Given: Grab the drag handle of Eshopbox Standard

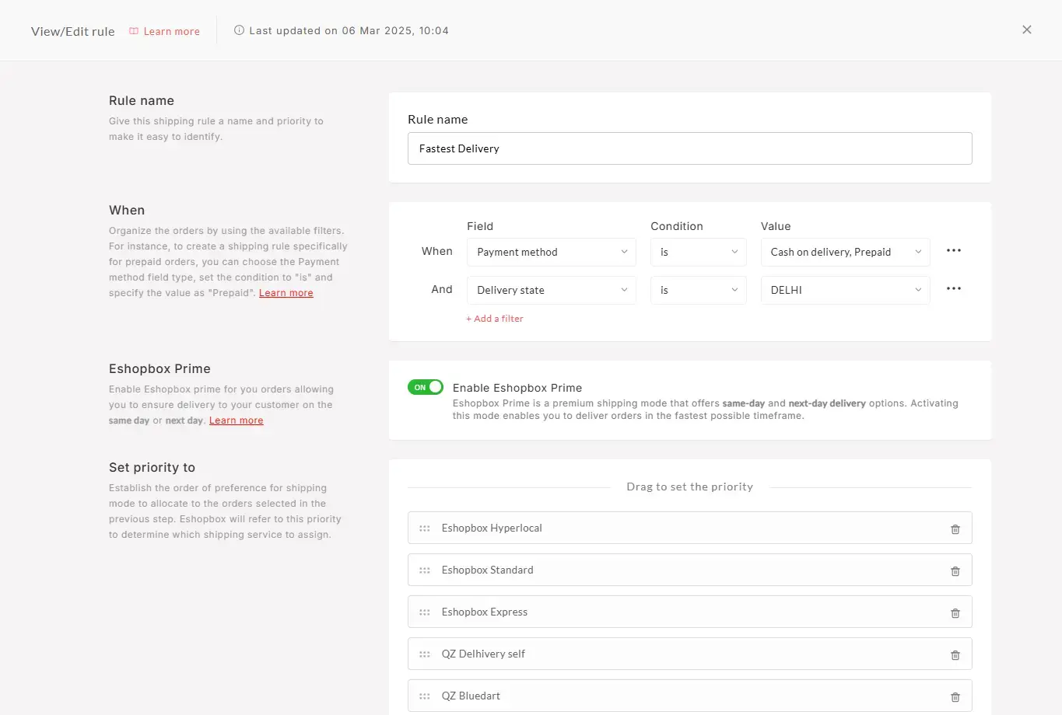Looking at the screenshot, I should click(425, 570).
